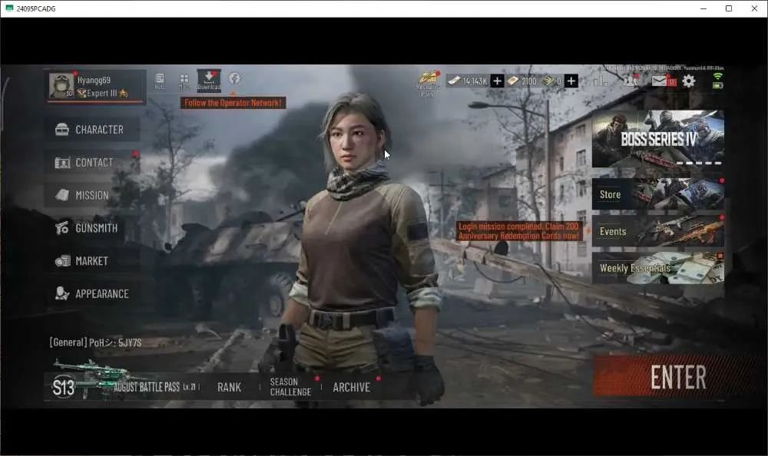This screenshot has width=768, height=456.
Task: Open the Store banner
Action: [658, 194]
